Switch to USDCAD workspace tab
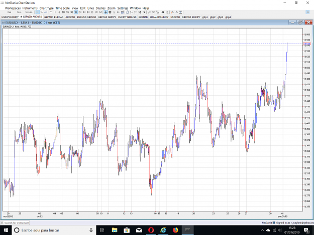Viewport: 314px width, 235px height. click(x=175, y=17)
